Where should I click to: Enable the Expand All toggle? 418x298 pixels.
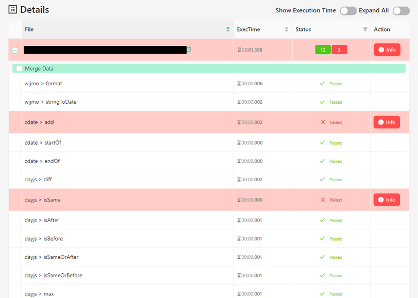click(x=401, y=10)
